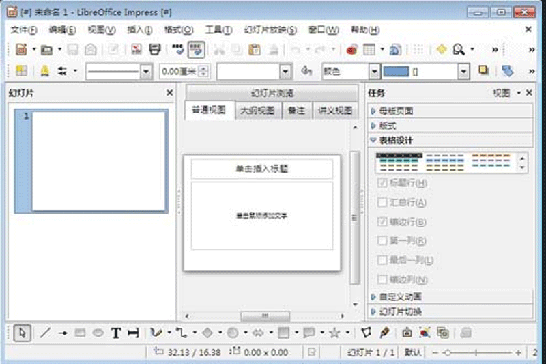Switch to the 大纲视图 tab

(x=257, y=111)
